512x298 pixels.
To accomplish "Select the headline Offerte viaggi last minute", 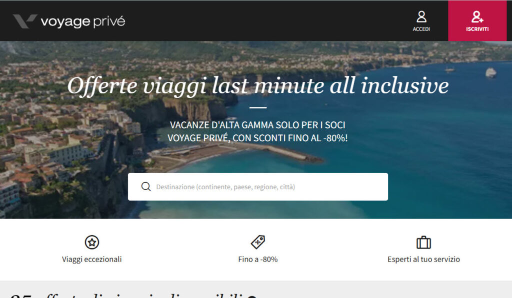I will click(x=259, y=86).
